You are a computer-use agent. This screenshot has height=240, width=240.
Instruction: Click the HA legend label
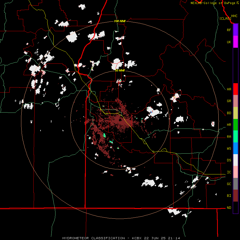(229, 89)
